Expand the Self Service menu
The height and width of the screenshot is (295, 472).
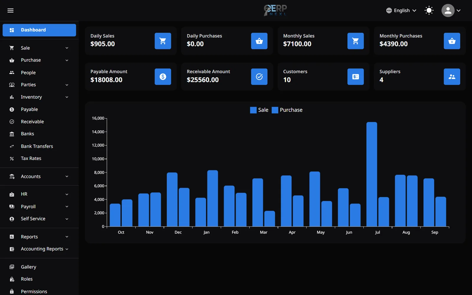pos(39,219)
